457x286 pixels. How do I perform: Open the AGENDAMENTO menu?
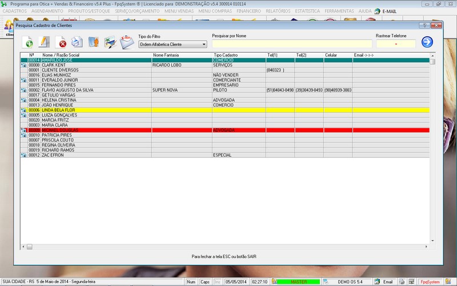[x=47, y=11]
